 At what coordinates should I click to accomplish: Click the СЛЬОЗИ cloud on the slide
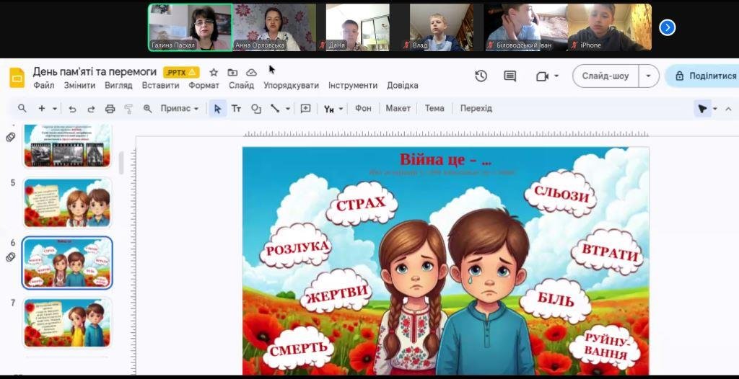click(x=561, y=194)
